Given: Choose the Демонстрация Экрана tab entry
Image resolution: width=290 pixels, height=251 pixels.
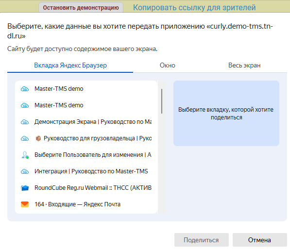Looking at the screenshot, I should point(86,122).
